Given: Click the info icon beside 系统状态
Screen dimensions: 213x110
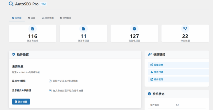Looking at the screenshot, I should tap(149, 94).
